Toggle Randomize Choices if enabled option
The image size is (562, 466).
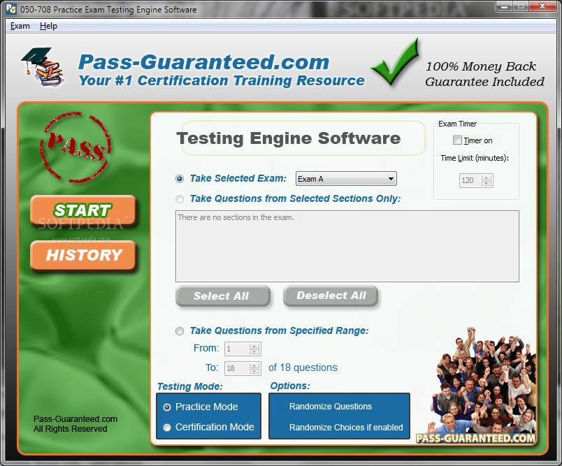tap(346, 428)
